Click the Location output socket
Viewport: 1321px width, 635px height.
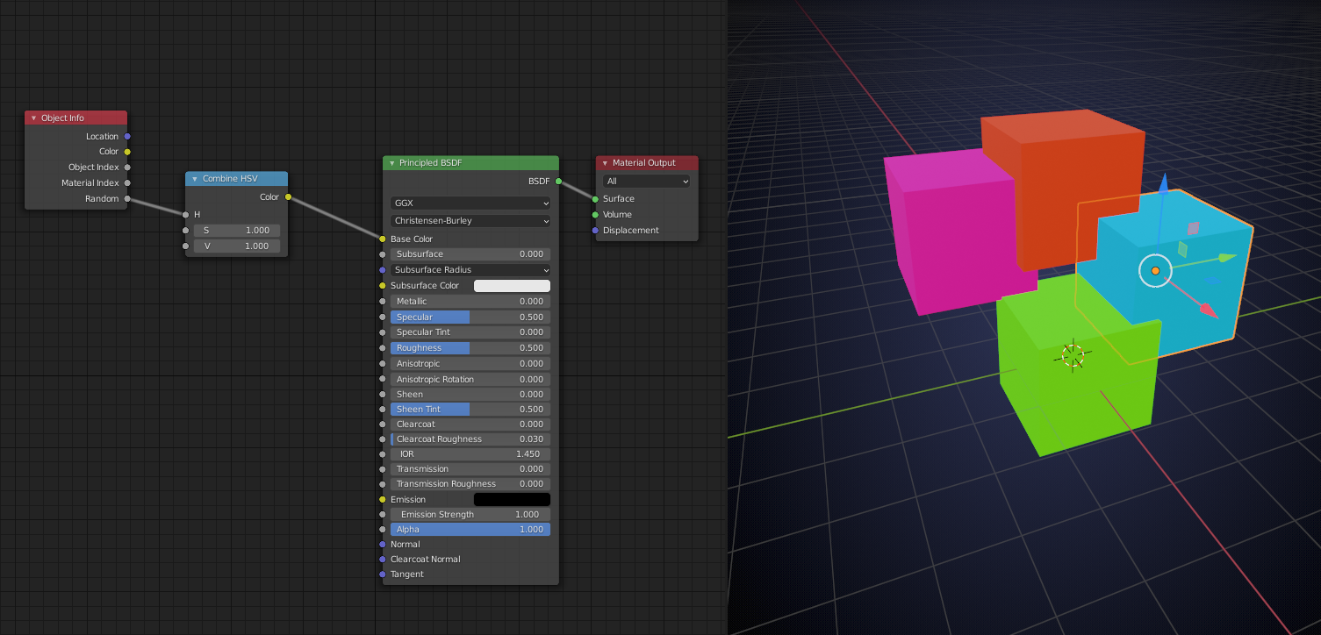coord(127,137)
